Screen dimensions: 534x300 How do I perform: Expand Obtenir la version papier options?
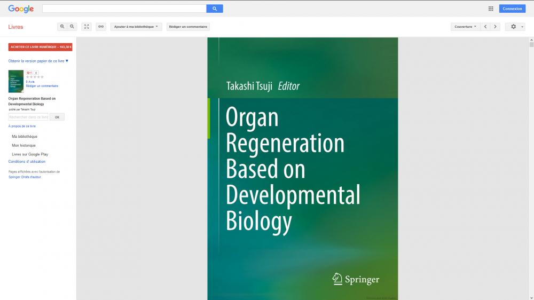pyautogui.click(x=38, y=61)
